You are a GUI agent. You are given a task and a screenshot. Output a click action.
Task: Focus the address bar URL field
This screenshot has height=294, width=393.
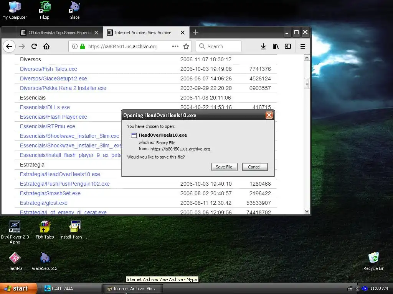pos(123,46)
